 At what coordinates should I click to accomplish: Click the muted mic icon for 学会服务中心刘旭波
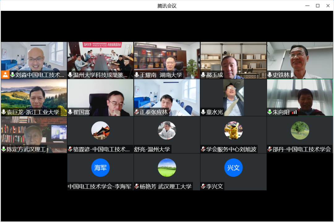[203, 149]
